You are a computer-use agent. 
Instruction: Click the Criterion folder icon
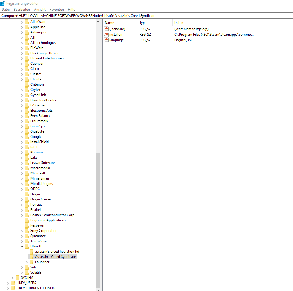click(27, 84)
